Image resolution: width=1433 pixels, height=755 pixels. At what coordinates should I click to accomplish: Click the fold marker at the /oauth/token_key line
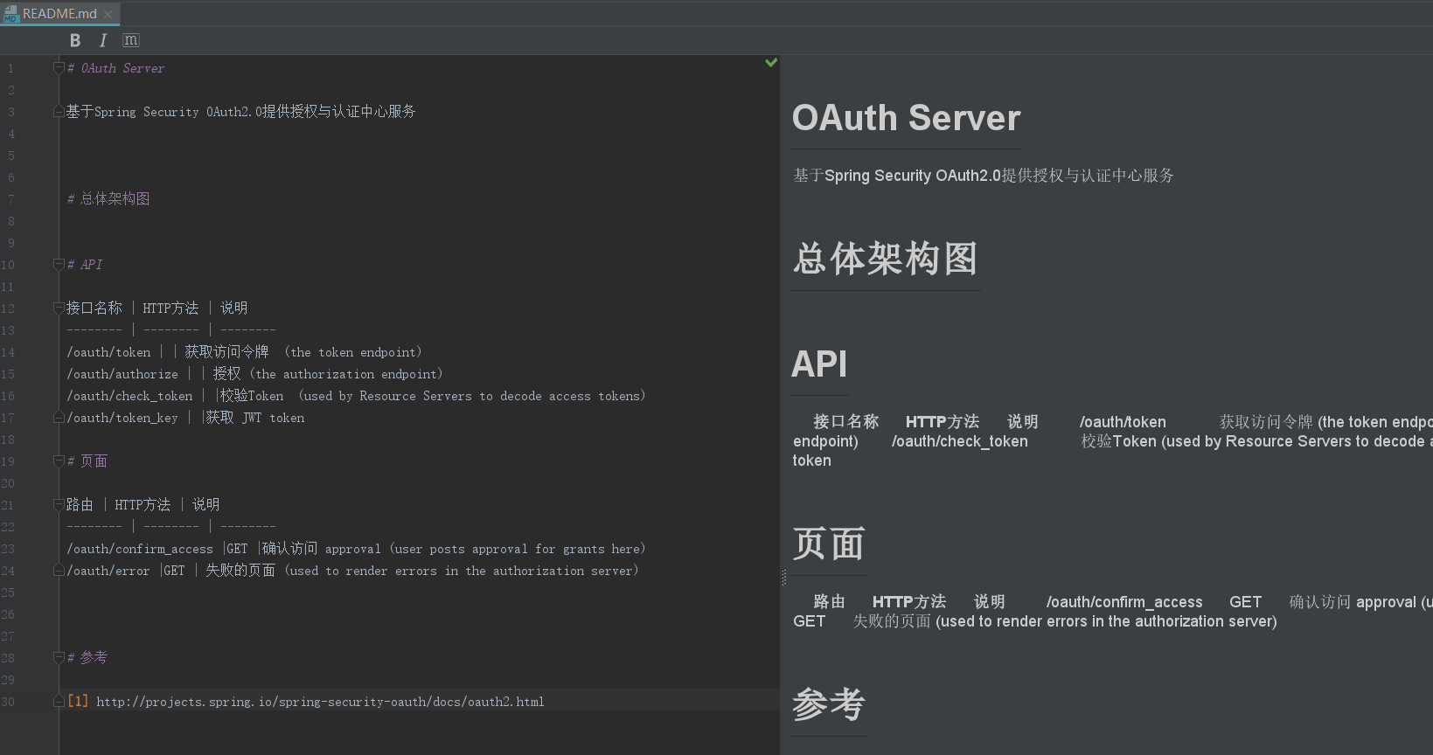tap(59, 418)
